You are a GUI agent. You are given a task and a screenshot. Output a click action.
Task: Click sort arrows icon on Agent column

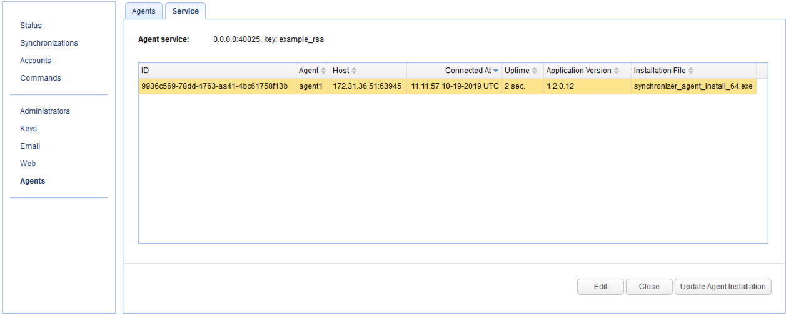323,71
